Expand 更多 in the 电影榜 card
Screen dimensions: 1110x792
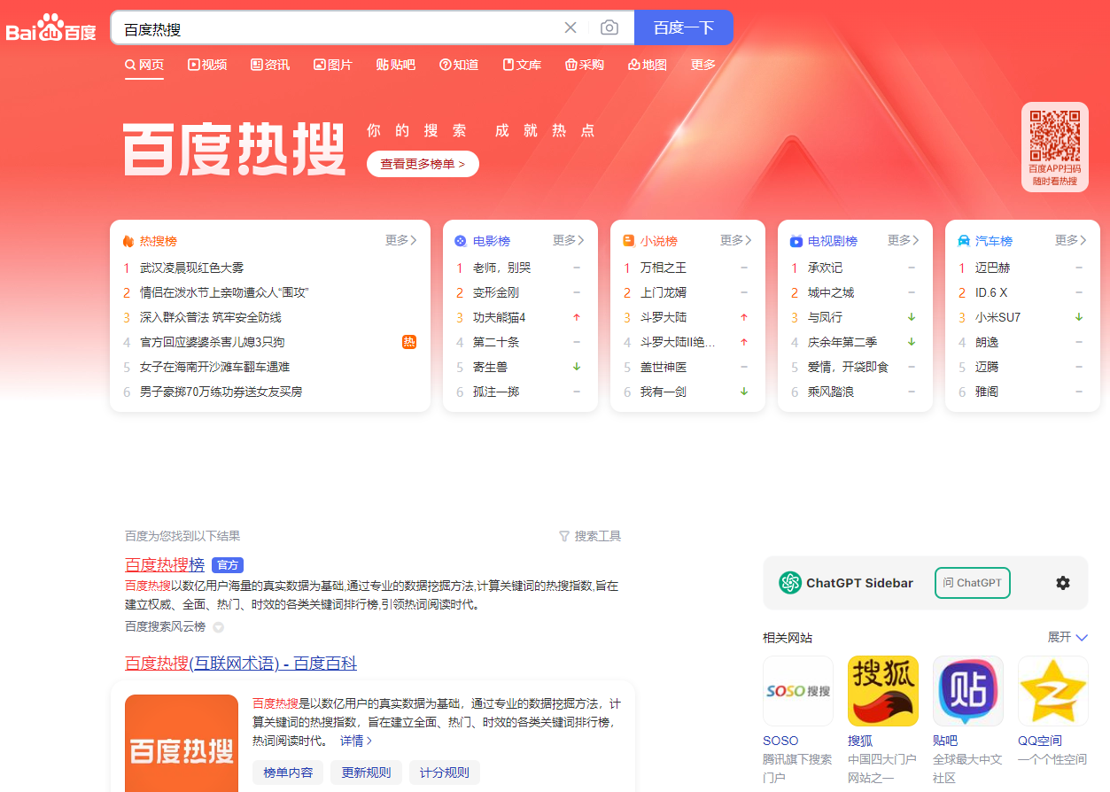pyautogui.click(x=569, y=240)
